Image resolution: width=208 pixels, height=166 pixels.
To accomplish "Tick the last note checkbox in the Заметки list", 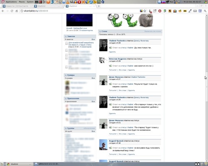I will coord(67,67).
